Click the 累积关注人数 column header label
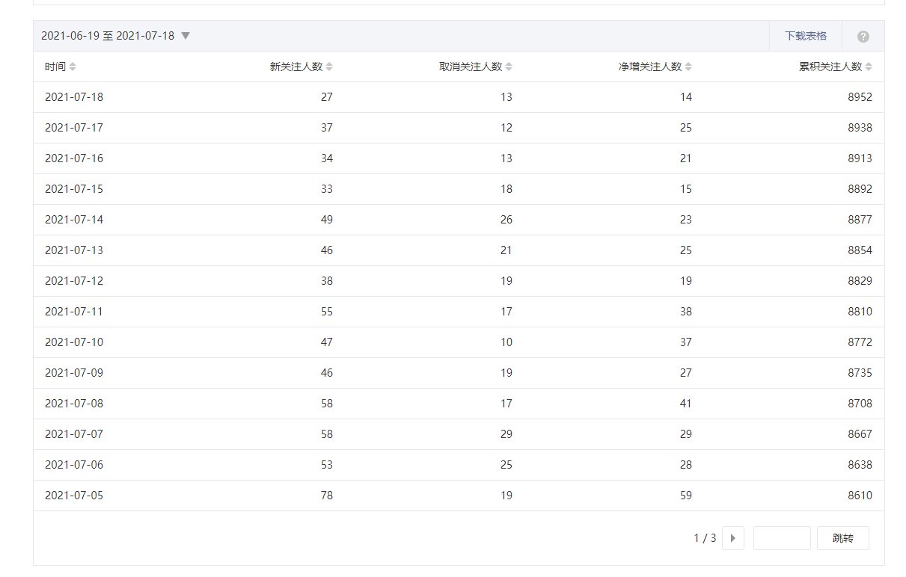Image resolution: width=906 pixels, height=577 pixels. pos(830,67)
